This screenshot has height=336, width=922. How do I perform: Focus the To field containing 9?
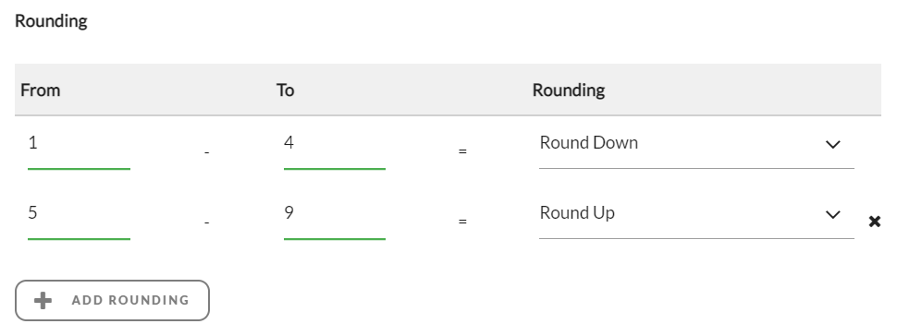[335, 217]
